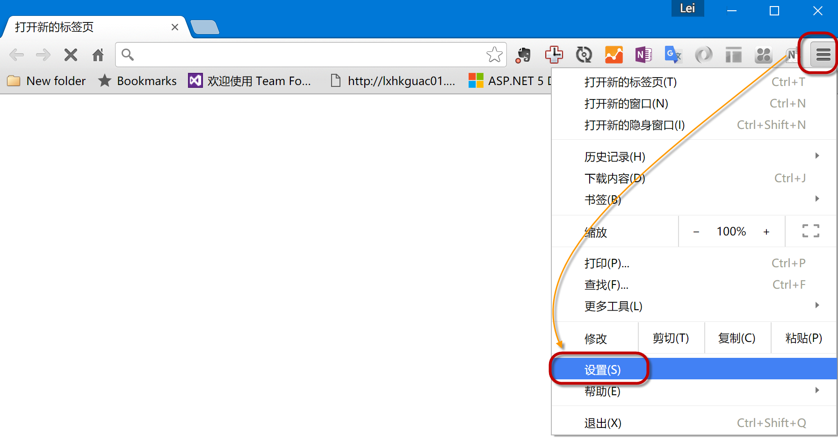Image resolution: width=838 pixels, height=441 pixels.
Task: Choose 打开新的窗口(N) from the menu
Action: pos(694,103)
